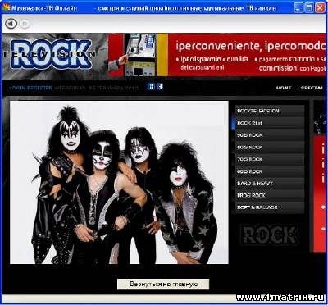
Task: Switch to the 90's ROCK channel
Action: pyautogui.click(x=270, y=135)
